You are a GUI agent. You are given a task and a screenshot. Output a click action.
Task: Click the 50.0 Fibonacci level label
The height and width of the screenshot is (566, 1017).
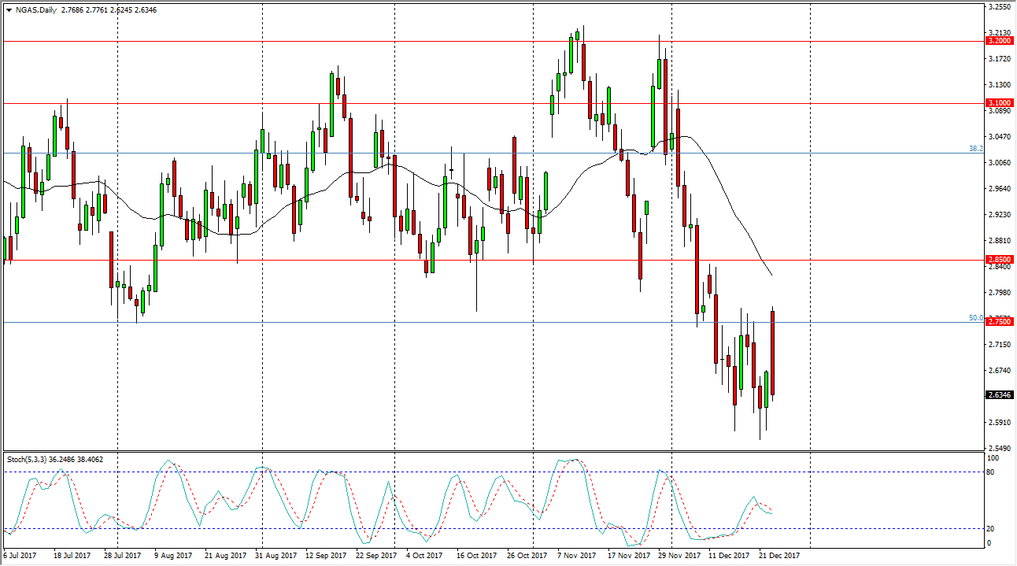[976, 318]
